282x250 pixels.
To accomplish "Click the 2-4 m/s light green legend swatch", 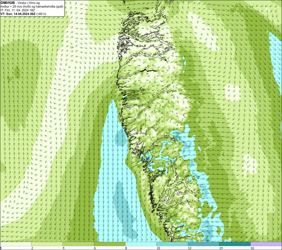I will point(47,244).
